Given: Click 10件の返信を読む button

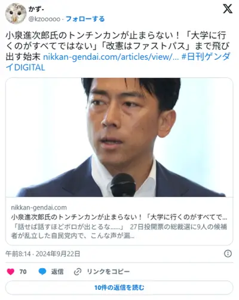Looking at the screenshot, I should [119, 287].
